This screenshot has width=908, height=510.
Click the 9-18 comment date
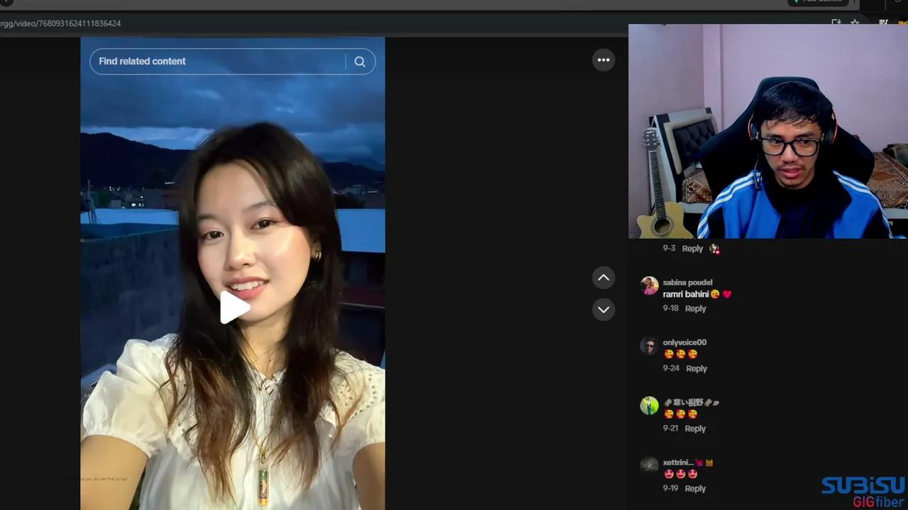(670, 309)
